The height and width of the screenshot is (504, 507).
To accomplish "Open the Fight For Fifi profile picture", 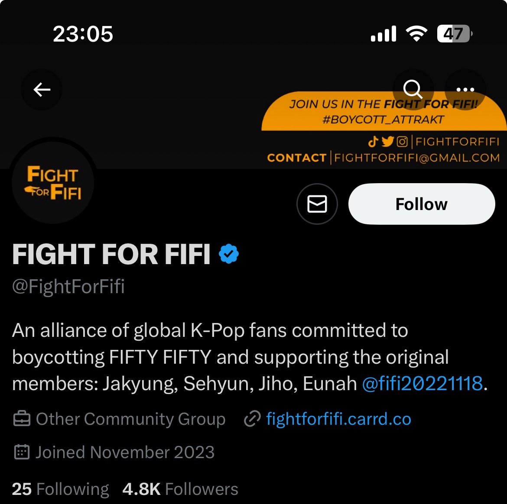I will coord(53,183).
